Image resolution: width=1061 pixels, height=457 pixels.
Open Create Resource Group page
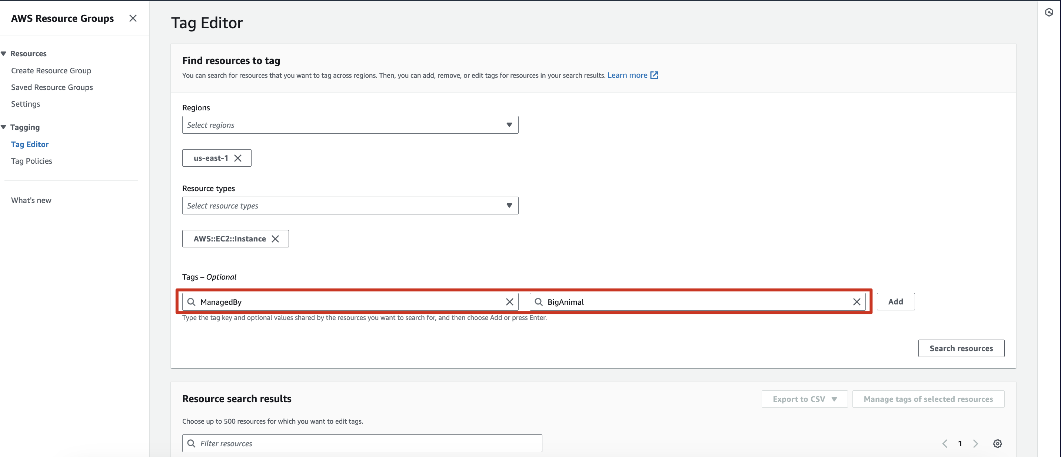click(x=51, y=70)
